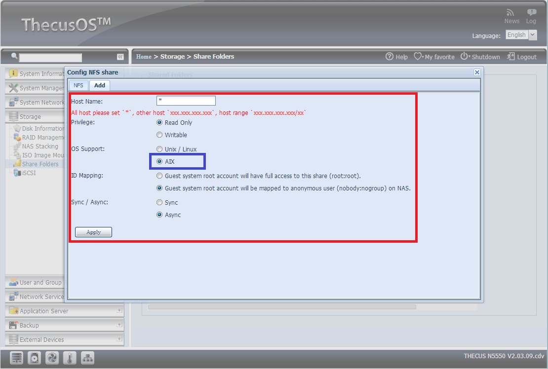This screenshot has height=369, width=548.
Task: Click the hard disk status icon
Action: point(35,358)
